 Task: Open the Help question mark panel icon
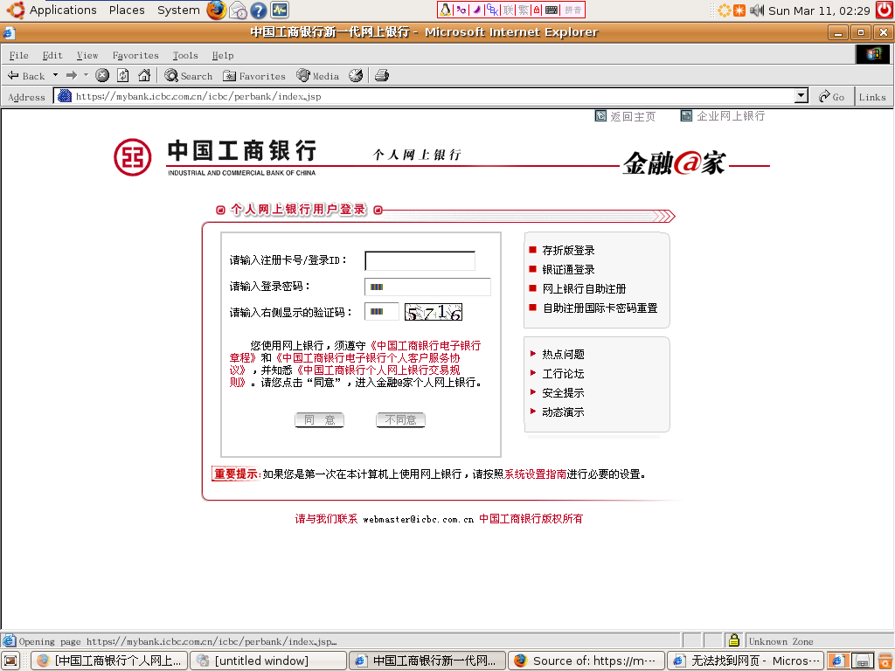259,10
